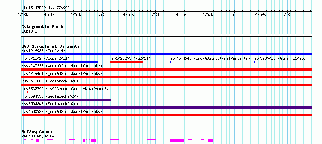Screen dimensions: 322x144
Task: Click the small blue marker under nsv4544948
Action: pos(170,62)
